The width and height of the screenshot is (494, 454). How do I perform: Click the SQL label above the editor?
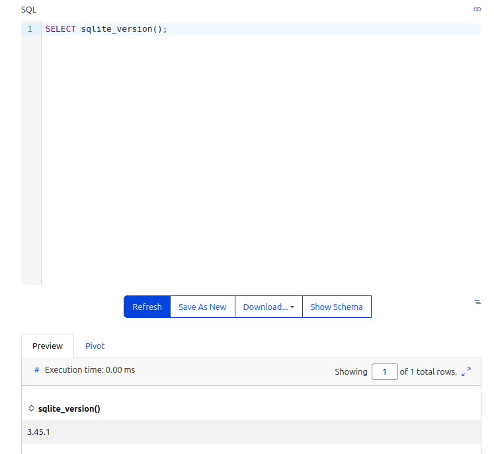28,10
